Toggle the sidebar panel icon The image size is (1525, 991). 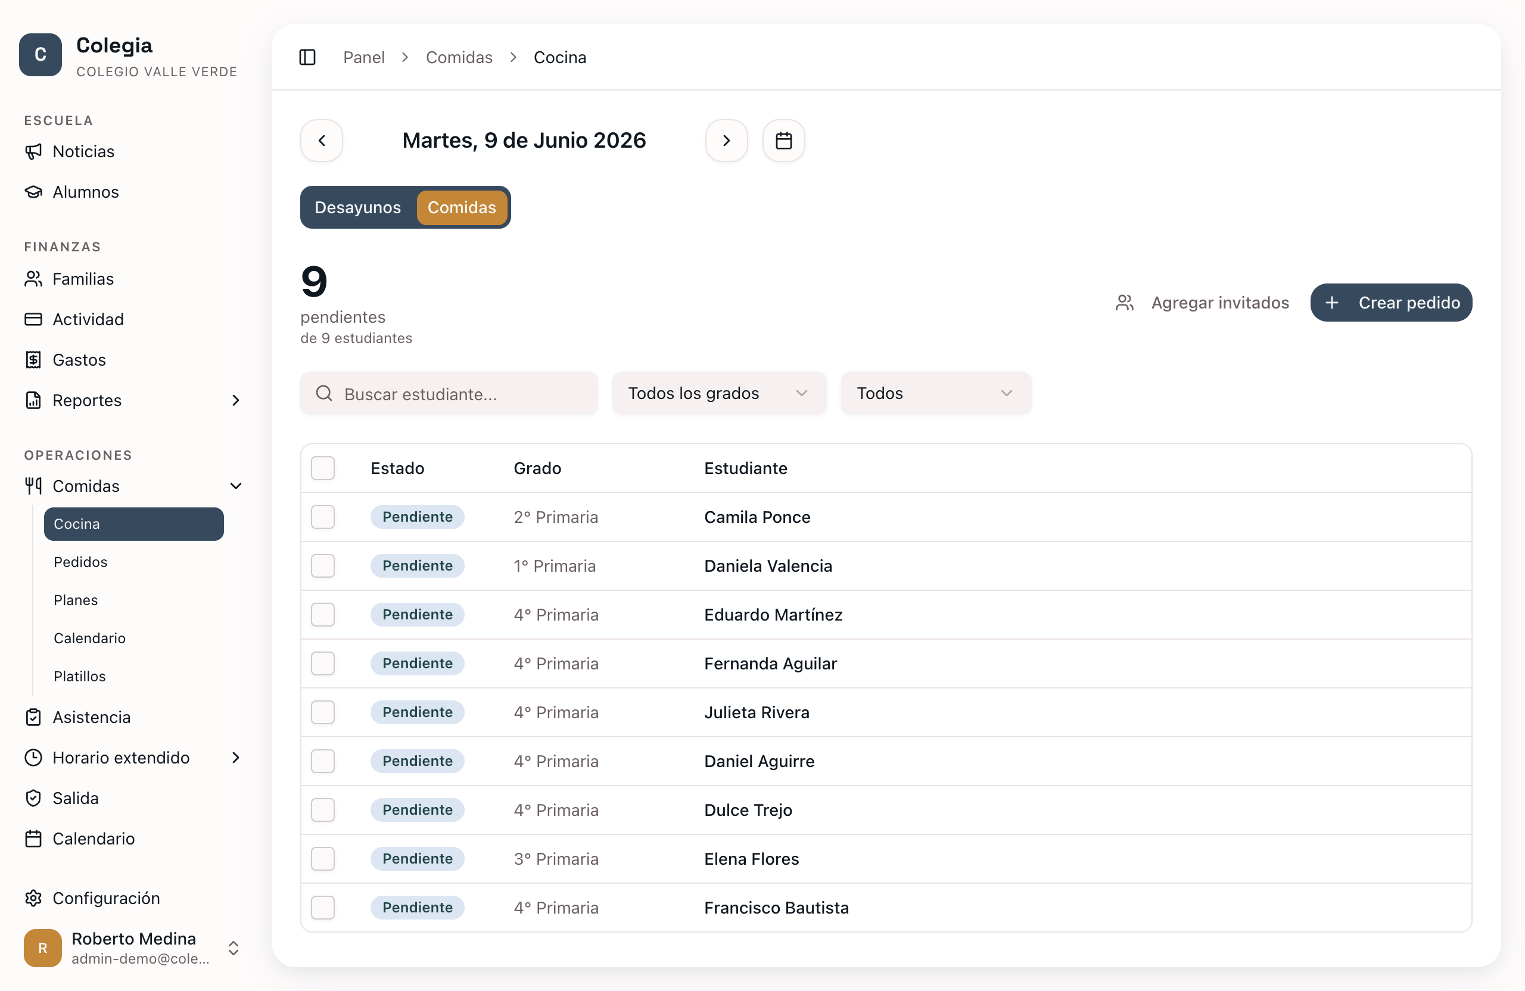(x=307, y=57)
